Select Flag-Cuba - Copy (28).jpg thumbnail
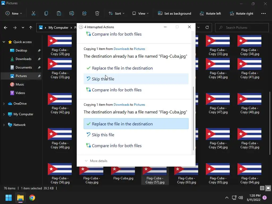The width and height of the screenshot is (272, 204). pyautogui.click(x=60, y=41)
